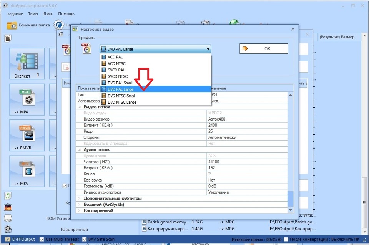Collapse the Видео поток section
The height and width of the screenshot is (245, 369).
(80, 107)
